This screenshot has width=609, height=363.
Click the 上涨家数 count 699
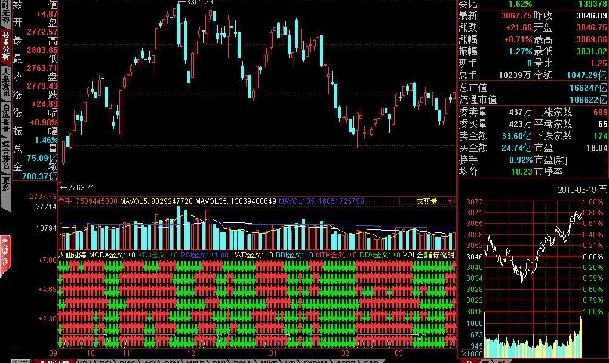[600, 112]
